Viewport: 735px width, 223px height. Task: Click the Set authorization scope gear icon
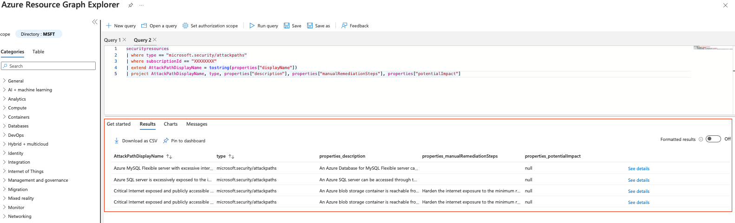tap(185, 25)
